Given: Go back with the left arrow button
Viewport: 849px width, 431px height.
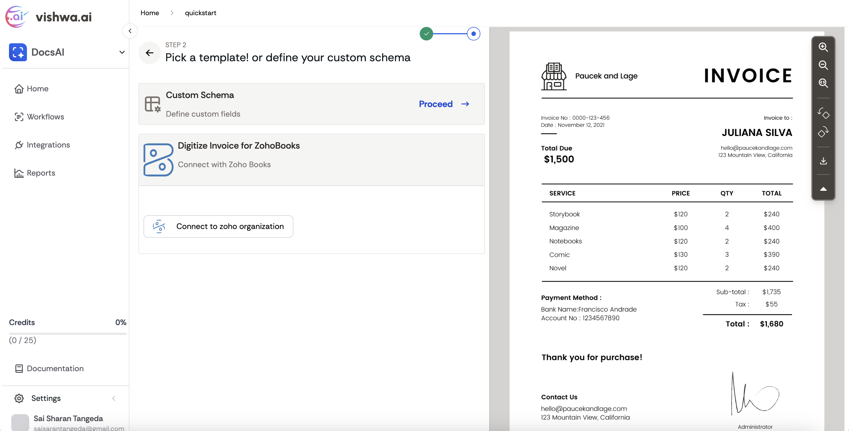Looking at the screenshot, I should coord(150,53).
